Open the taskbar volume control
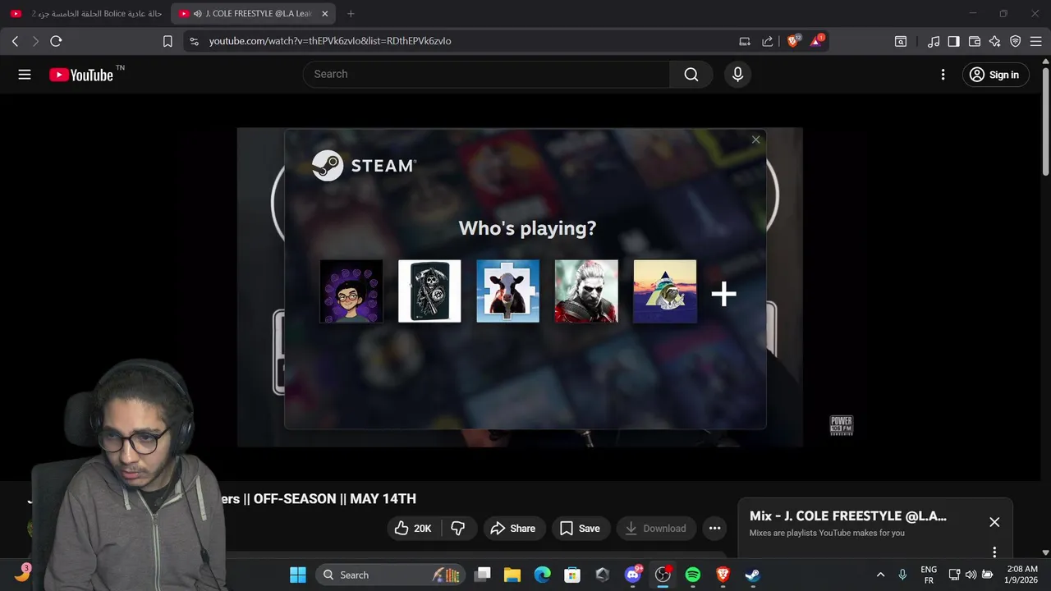This screenshot has height=591, width=1051. click(971, 575)
